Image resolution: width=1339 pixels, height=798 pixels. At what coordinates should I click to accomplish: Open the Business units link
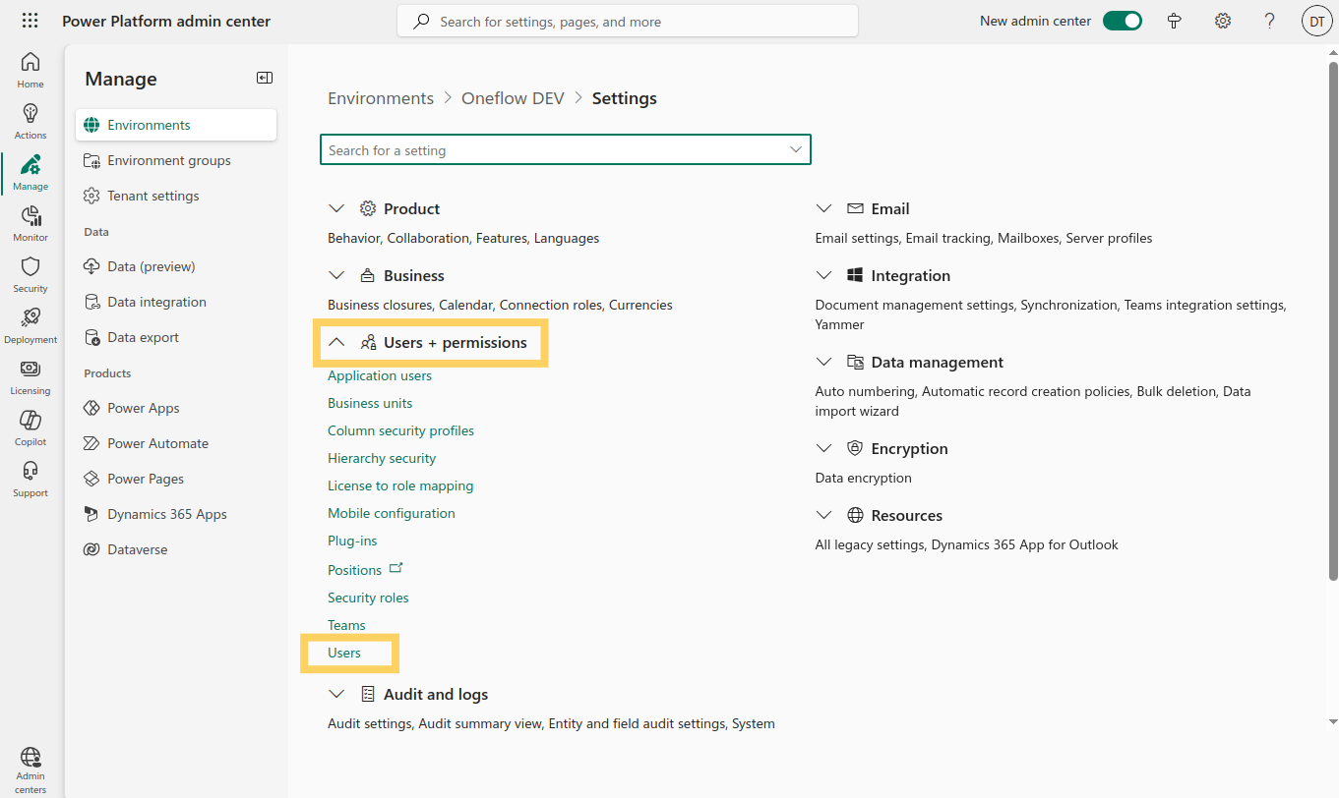pos(370,403)
